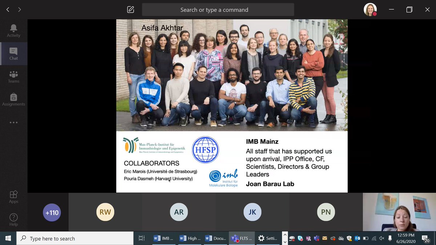436x245 pixels.
Task: Navigate forward with the right arrow
Action: [20, 10]
